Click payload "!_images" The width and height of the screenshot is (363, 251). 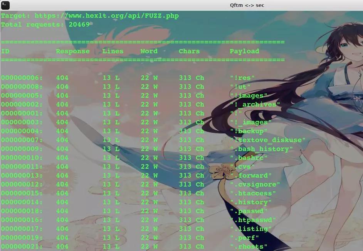(250, 122)
